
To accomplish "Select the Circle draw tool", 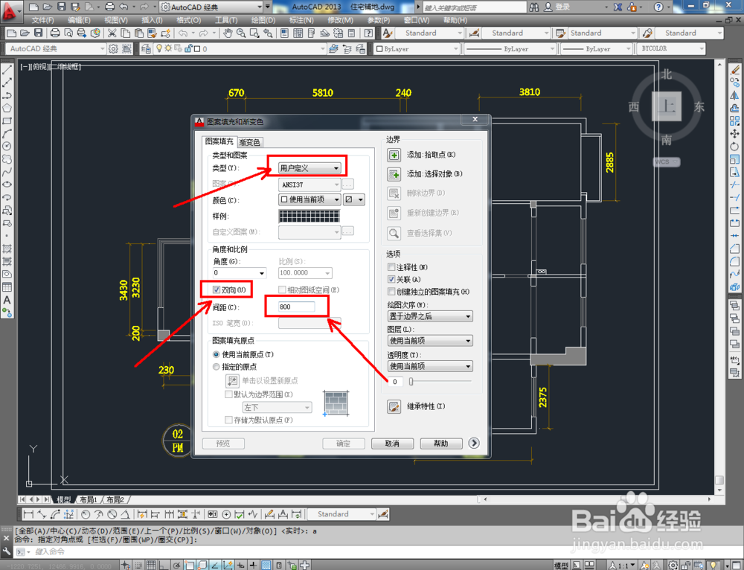I will click(x=7, y=146).
